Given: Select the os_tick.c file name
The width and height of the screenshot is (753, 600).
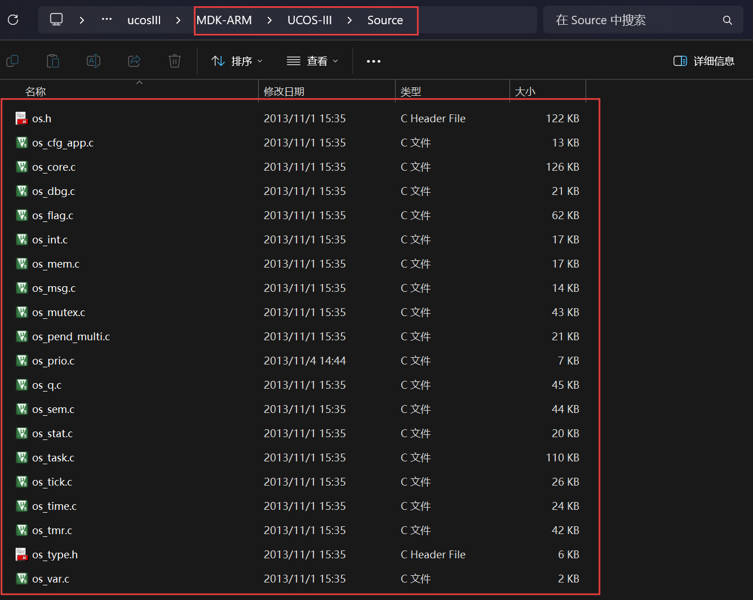Looking at the screenshot, I should point(52,482).
